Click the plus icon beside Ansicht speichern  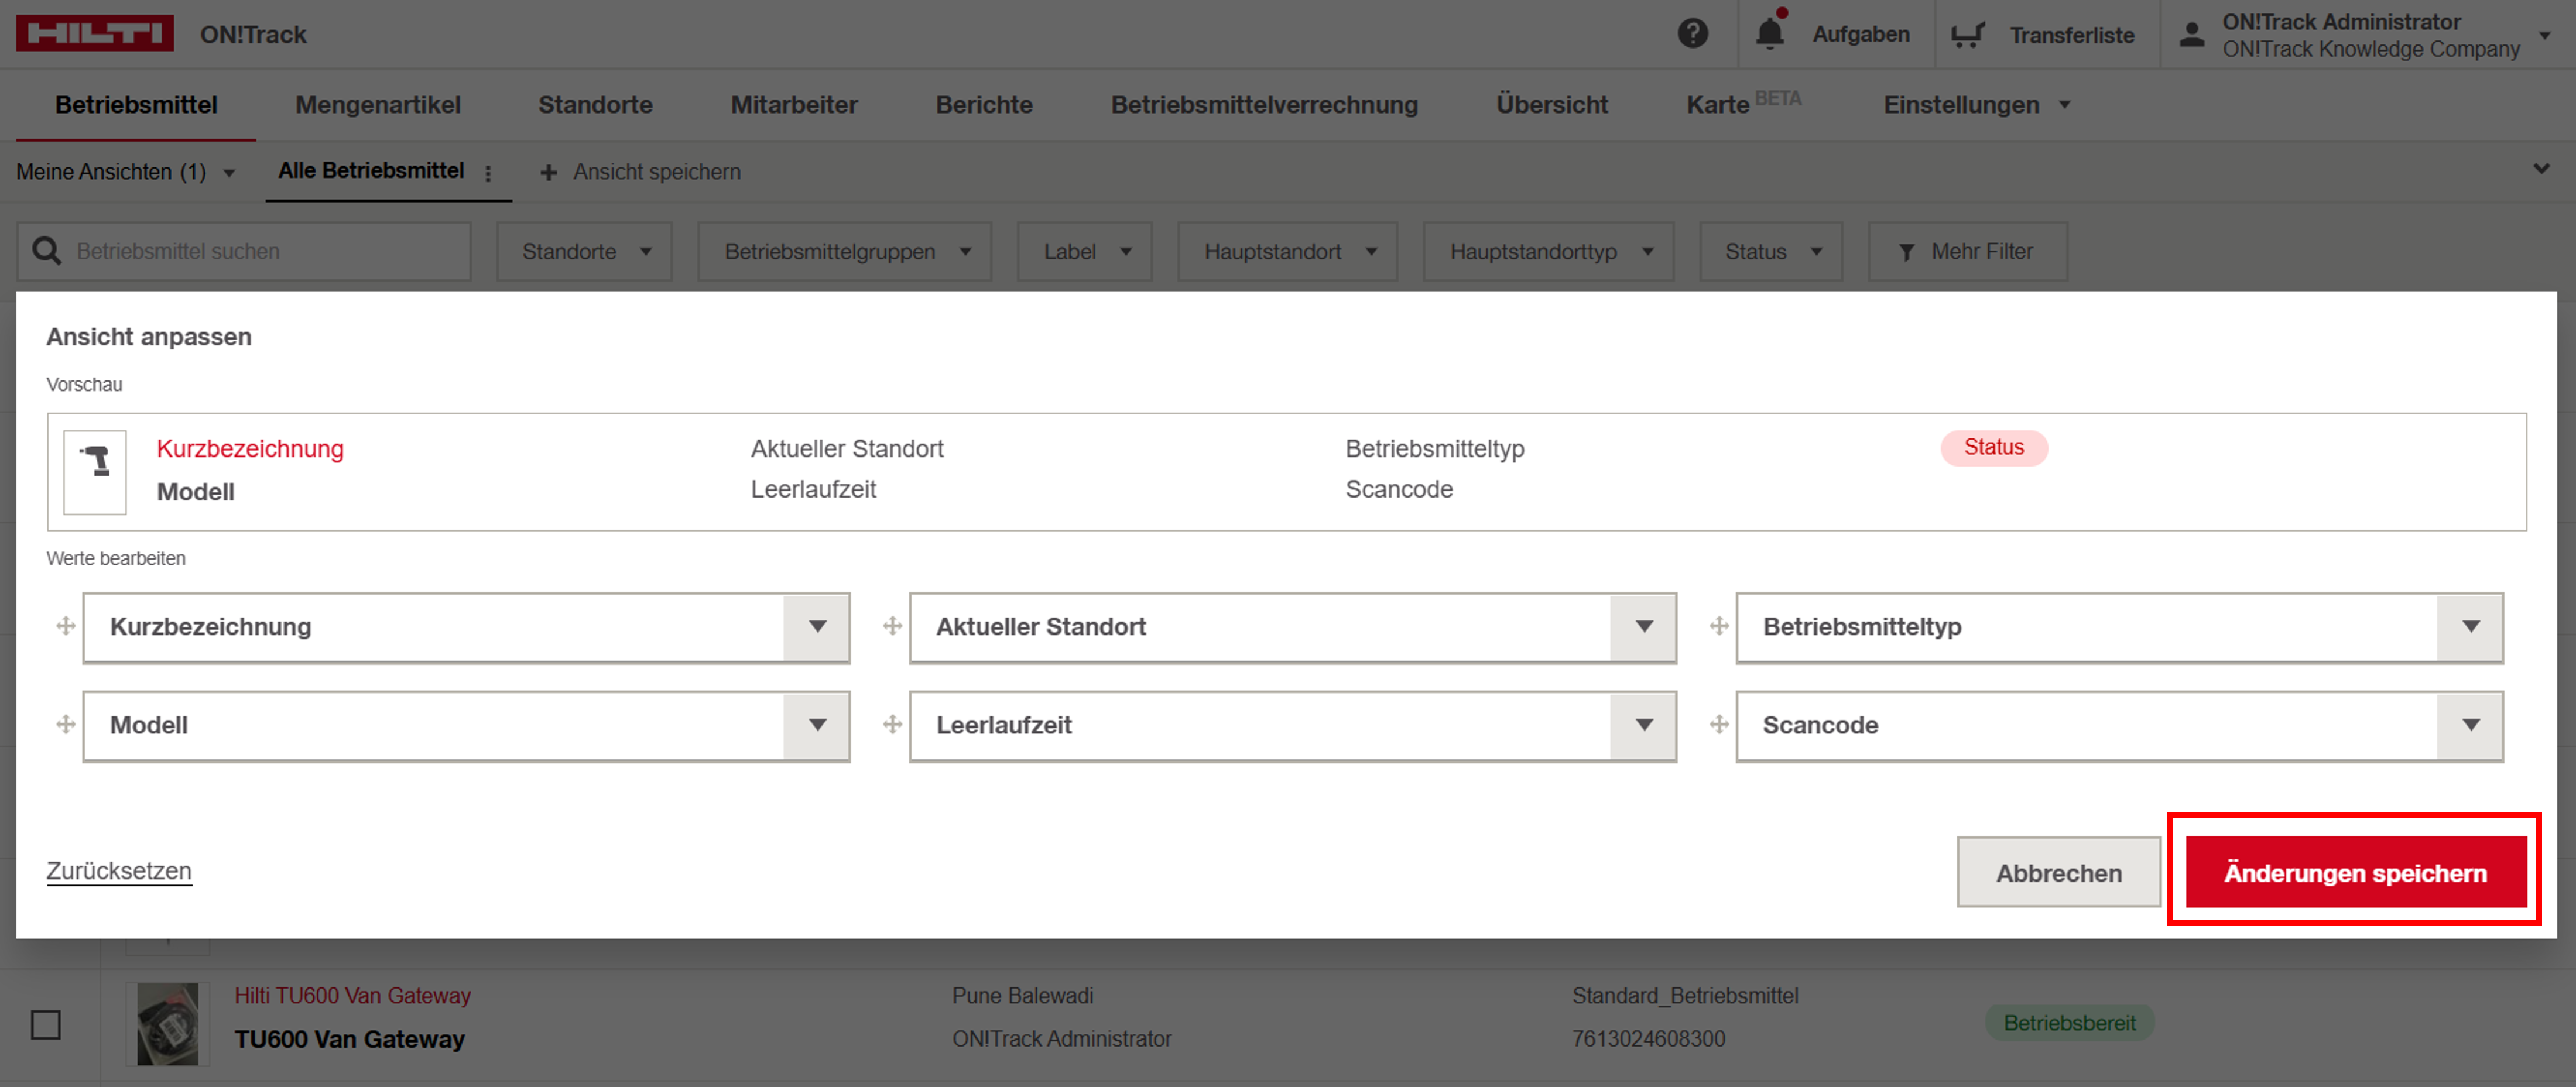tap(548, 173)
